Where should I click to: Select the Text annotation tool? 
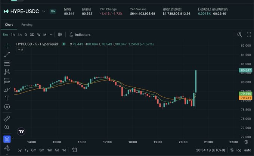coord(7,98)
